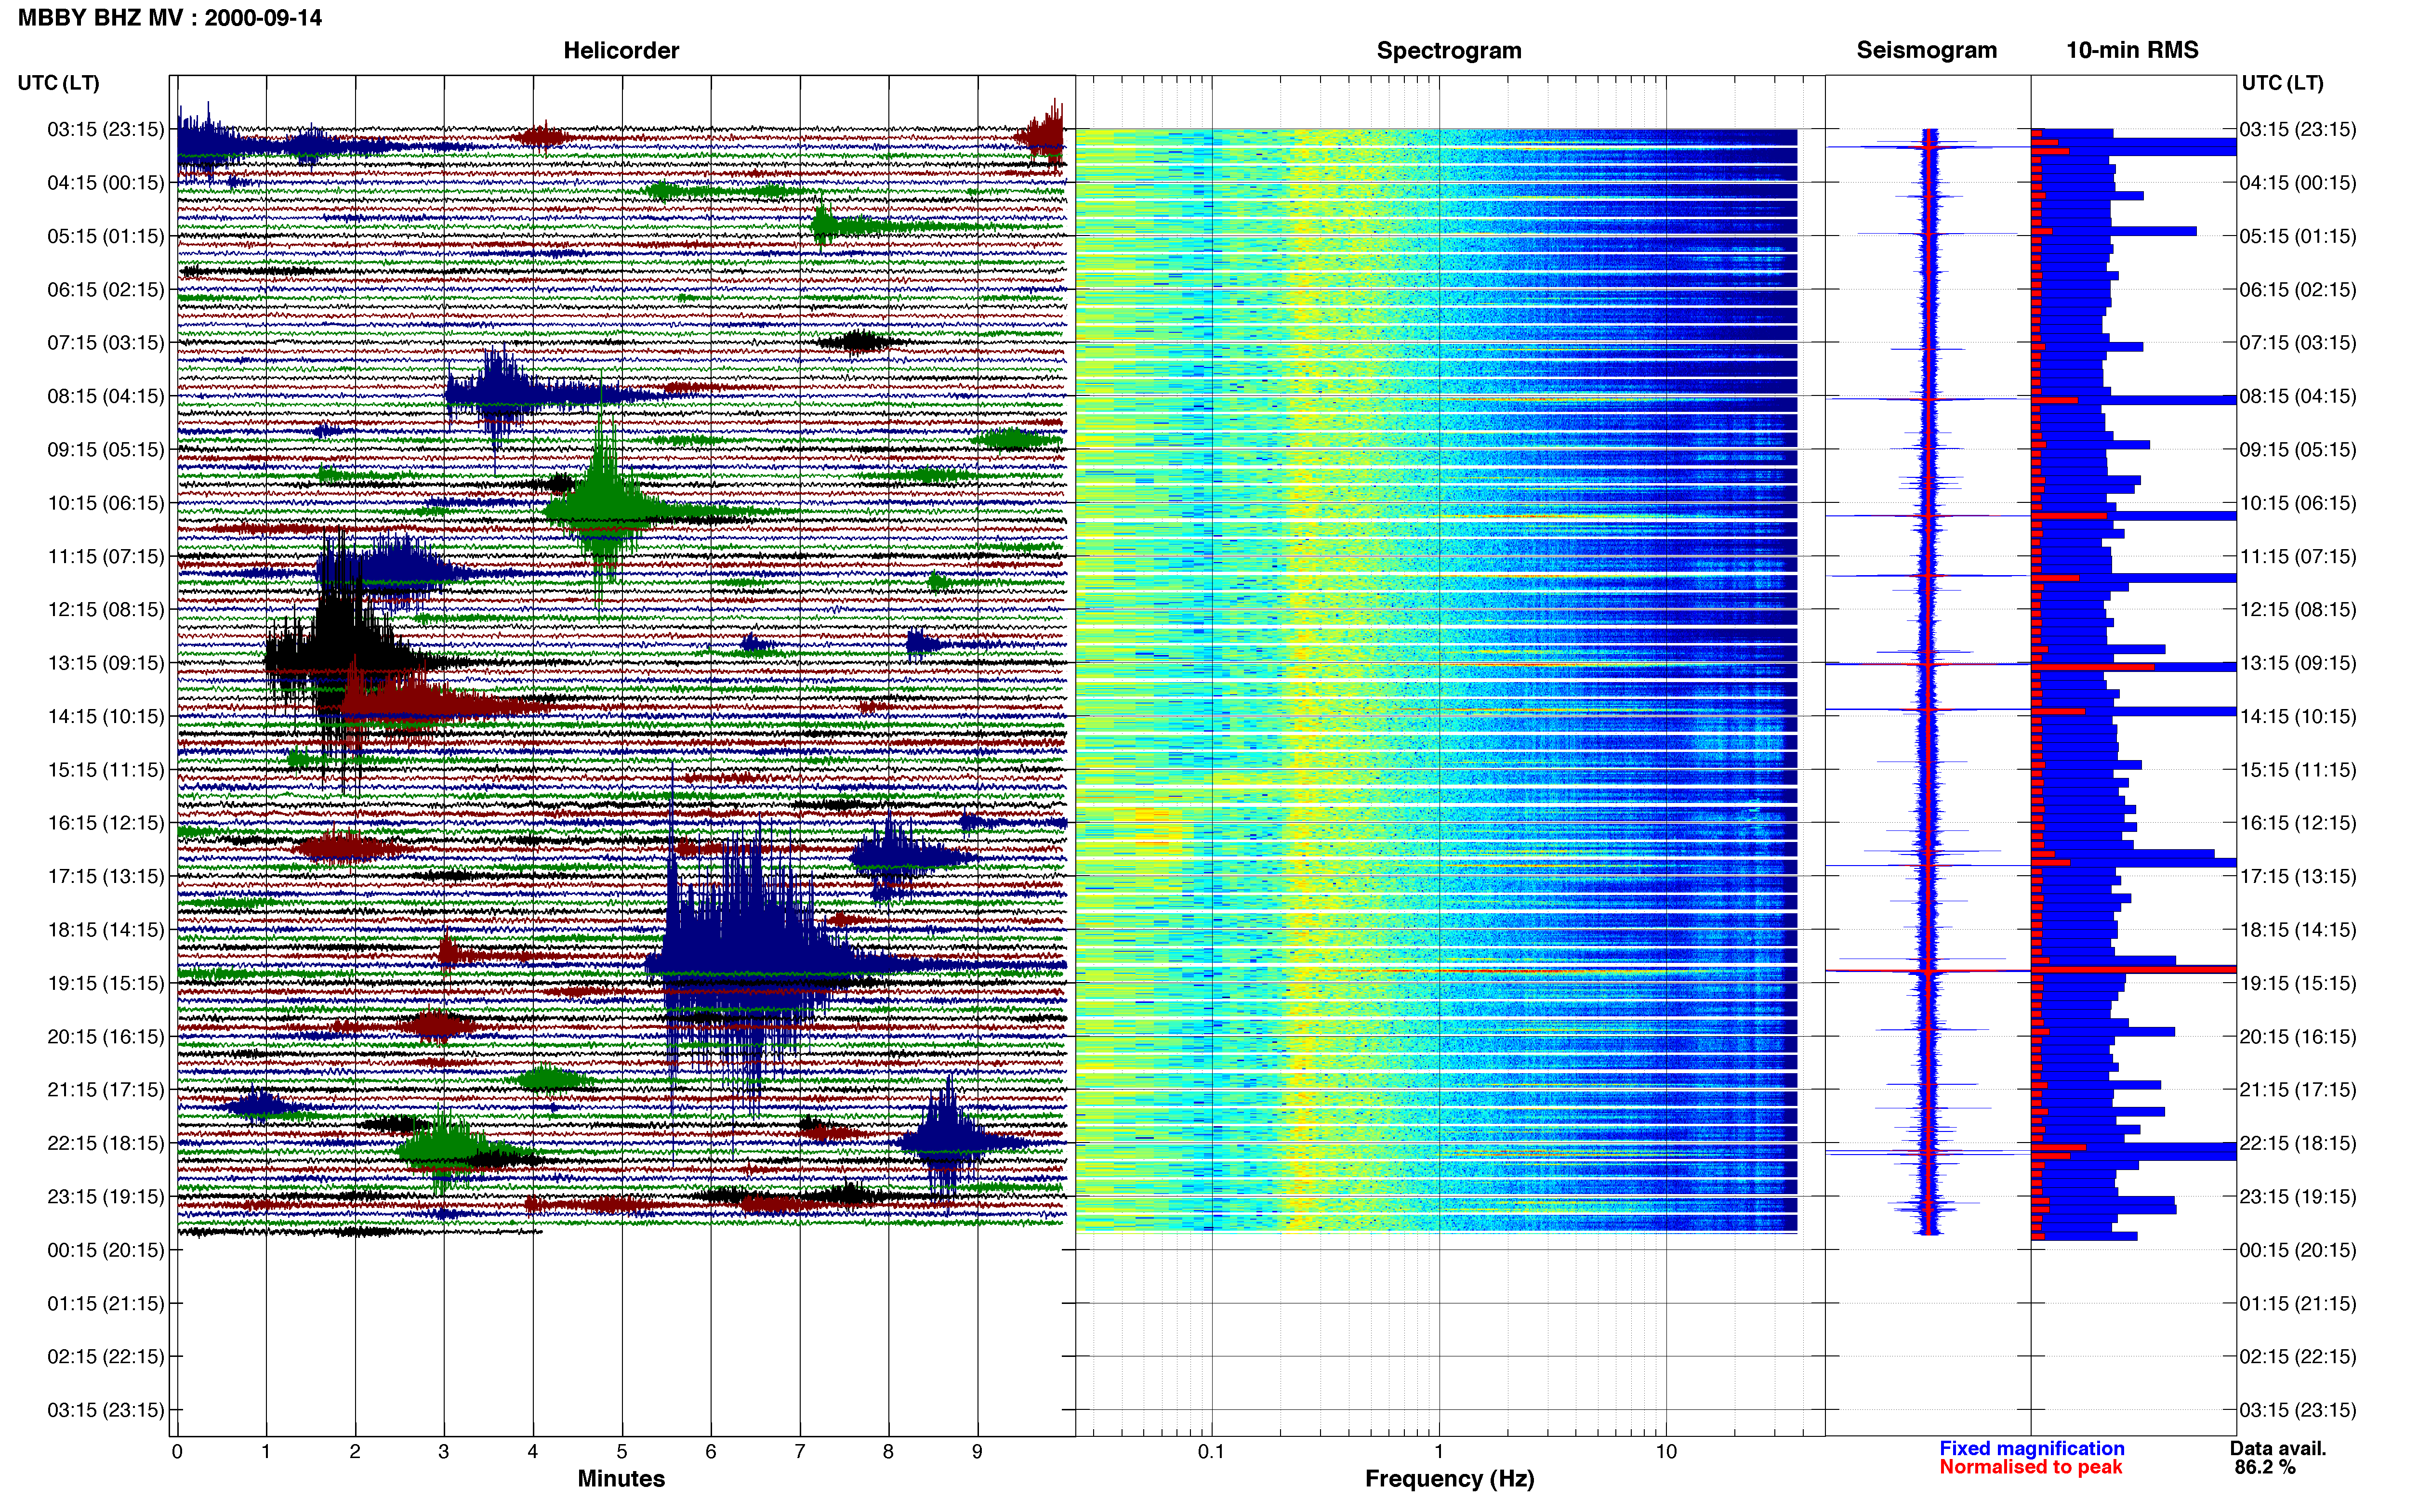Click minute tick label 9 on helicorder axis

977,1451
